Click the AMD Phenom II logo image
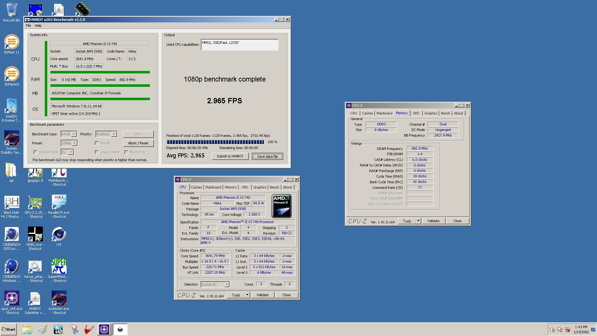Image resolution: width=597 pixels, height=336 pixels. (281, 206)
